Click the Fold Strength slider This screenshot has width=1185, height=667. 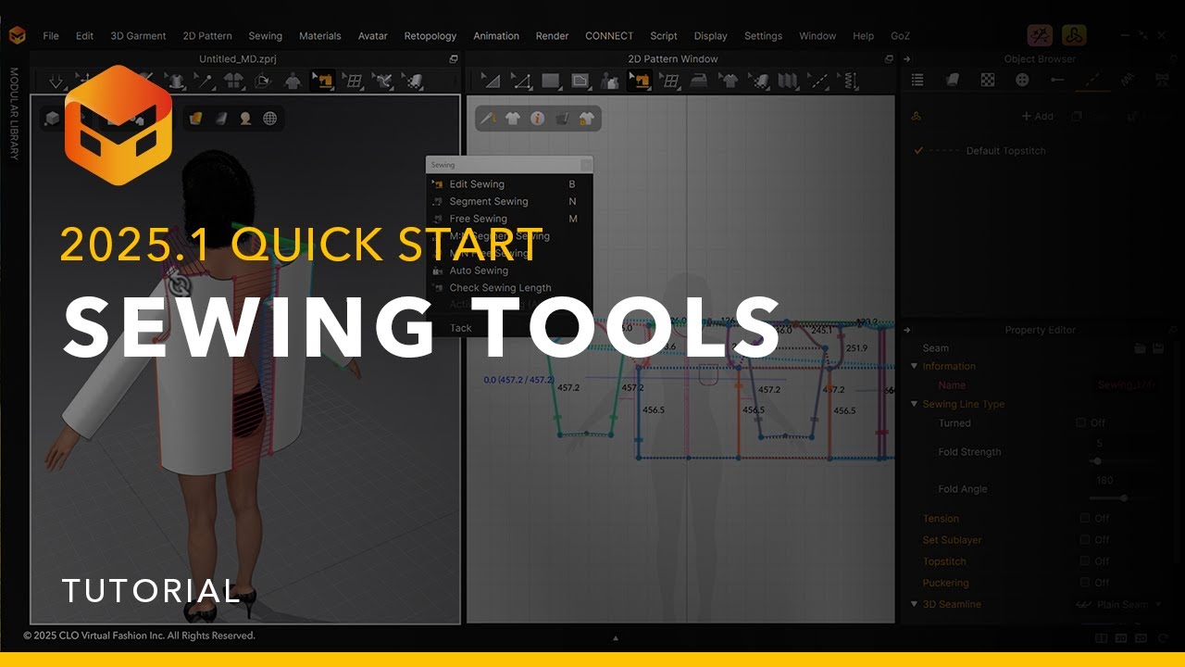point(1125,460)
